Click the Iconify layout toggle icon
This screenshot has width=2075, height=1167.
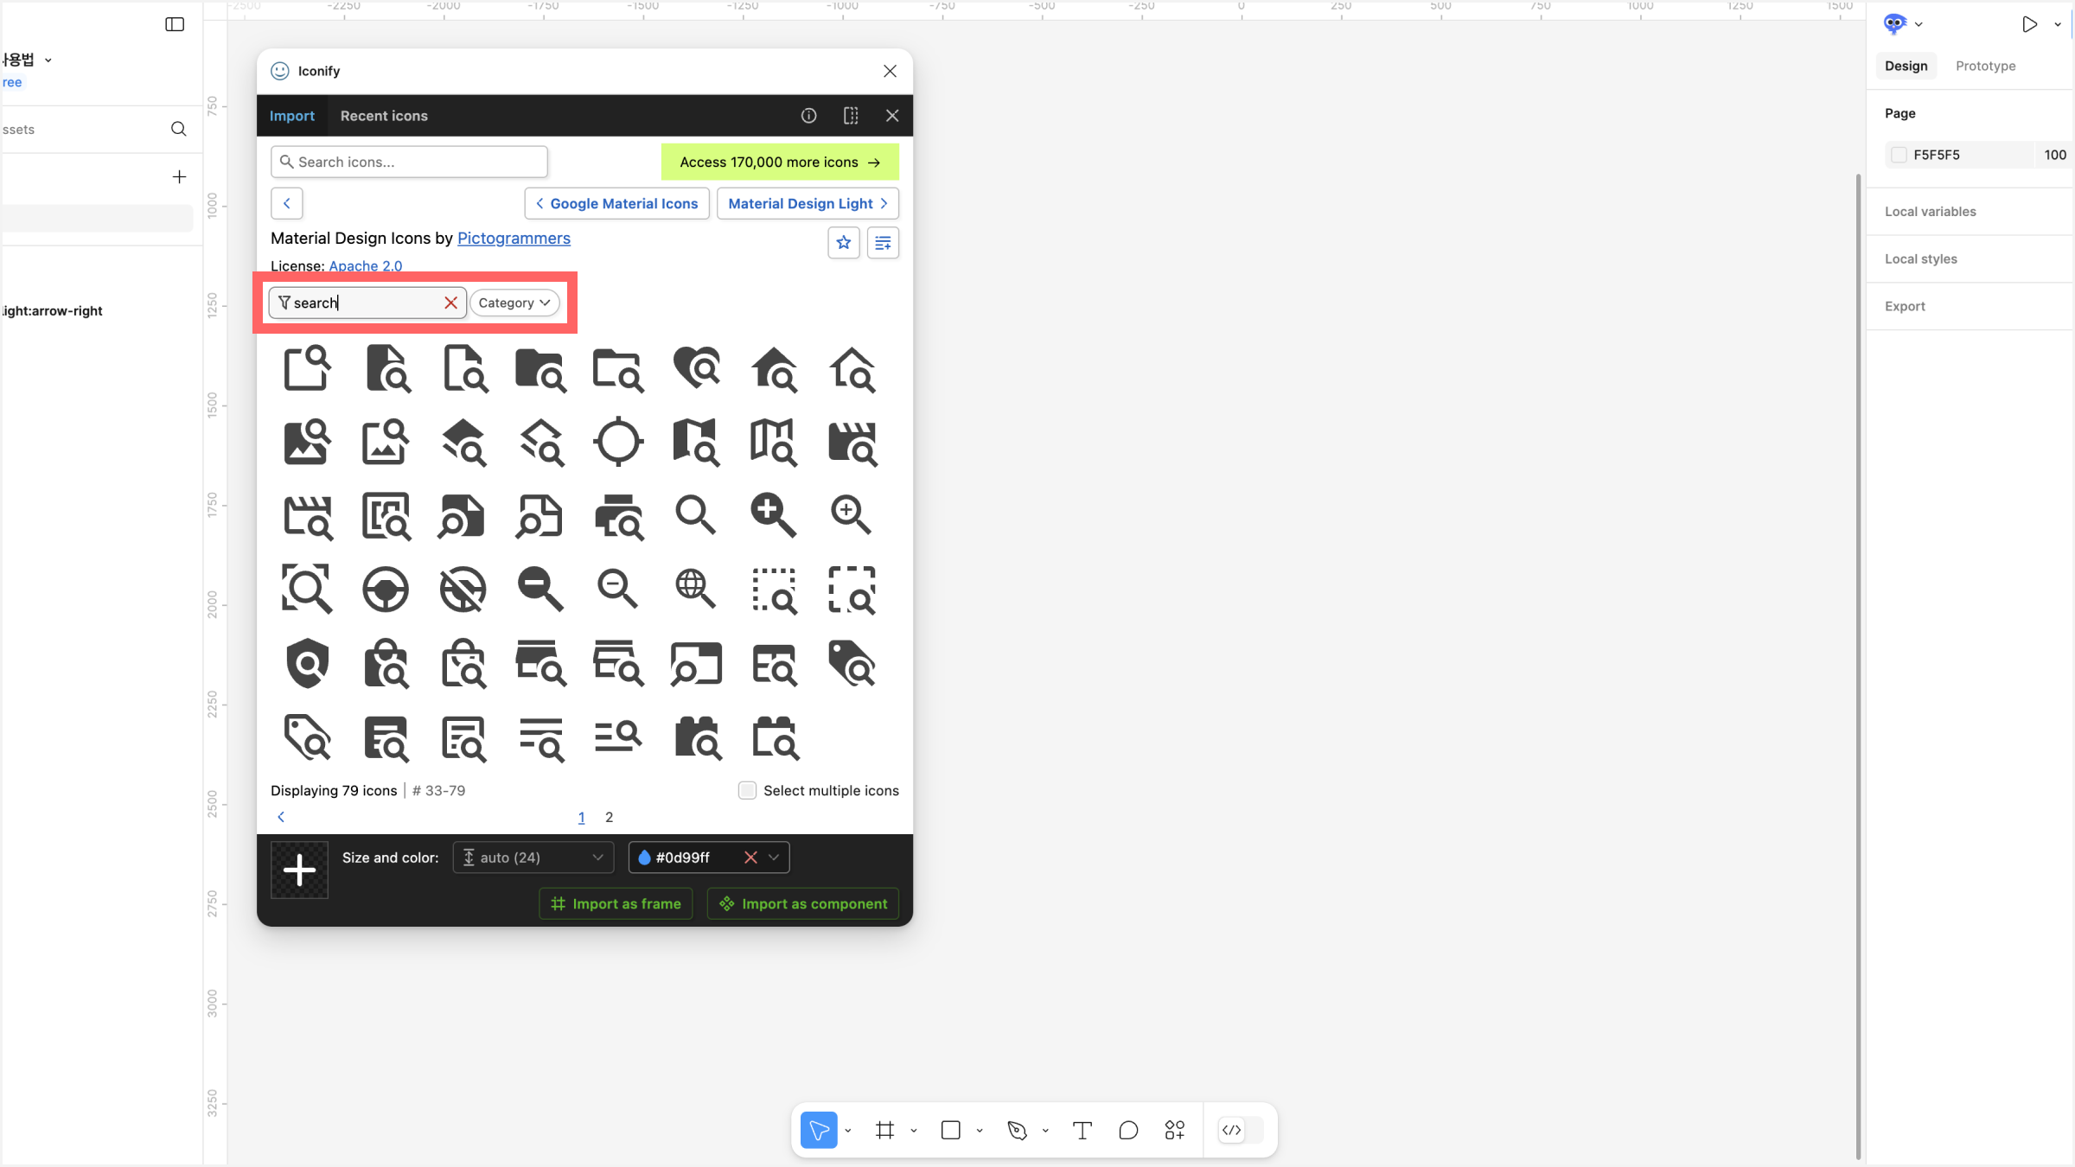(851, 116)
